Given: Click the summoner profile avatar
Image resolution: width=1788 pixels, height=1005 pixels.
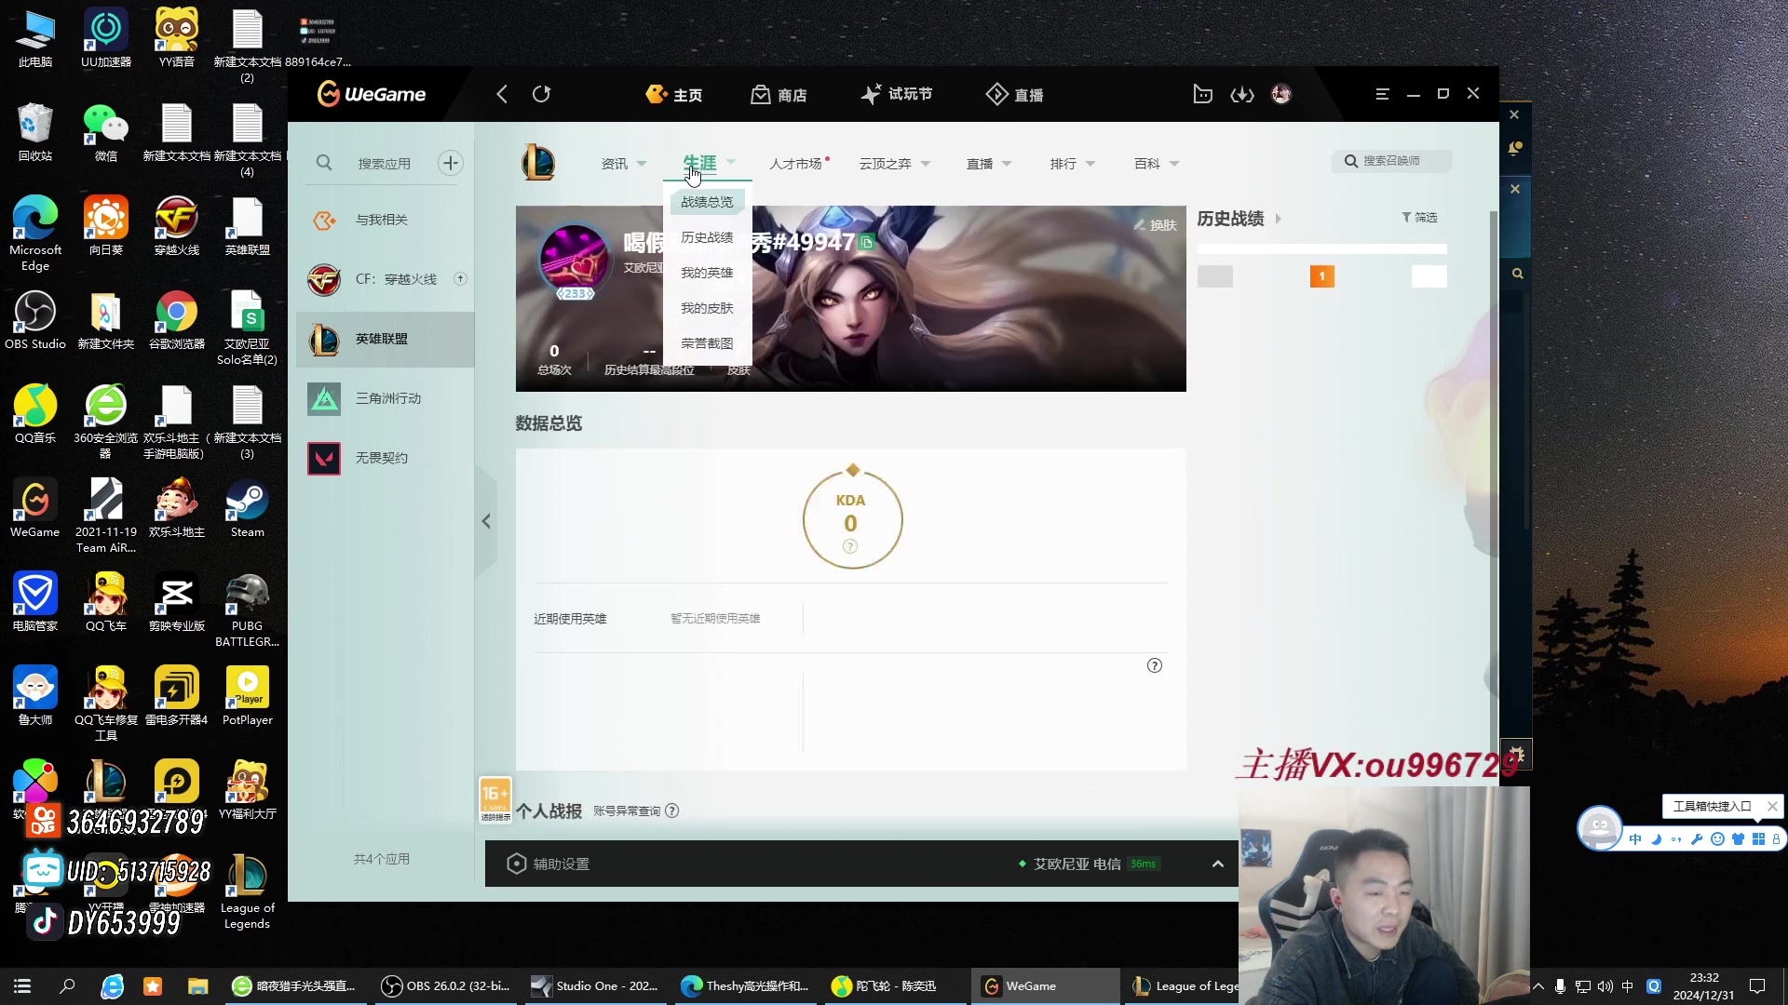Looking at the screenshot, I should click(574, 260).
